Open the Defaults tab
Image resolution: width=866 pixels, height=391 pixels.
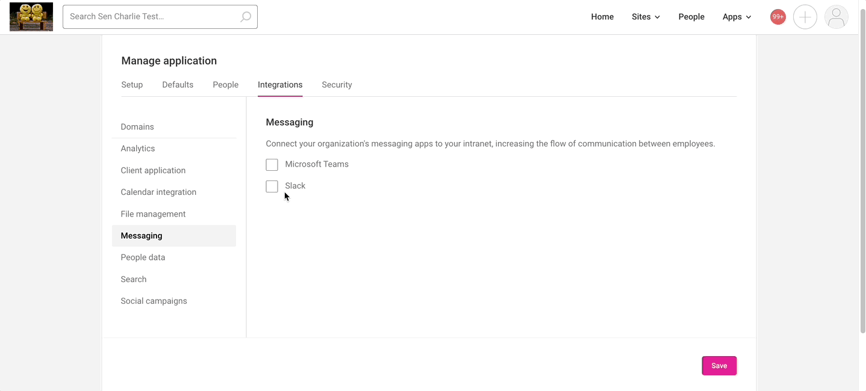pos(177,85)
